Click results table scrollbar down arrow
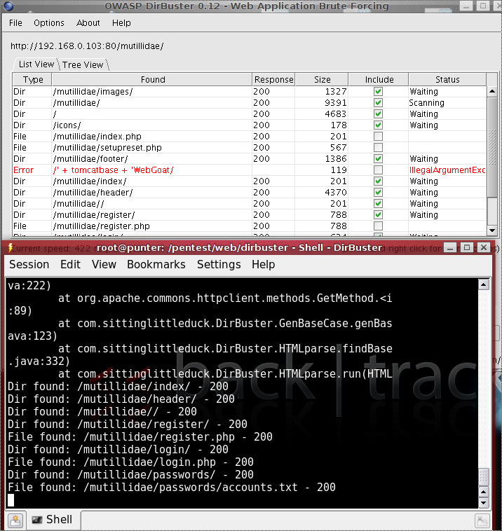The height and width of the screenshot is (531, 502). 492,230
